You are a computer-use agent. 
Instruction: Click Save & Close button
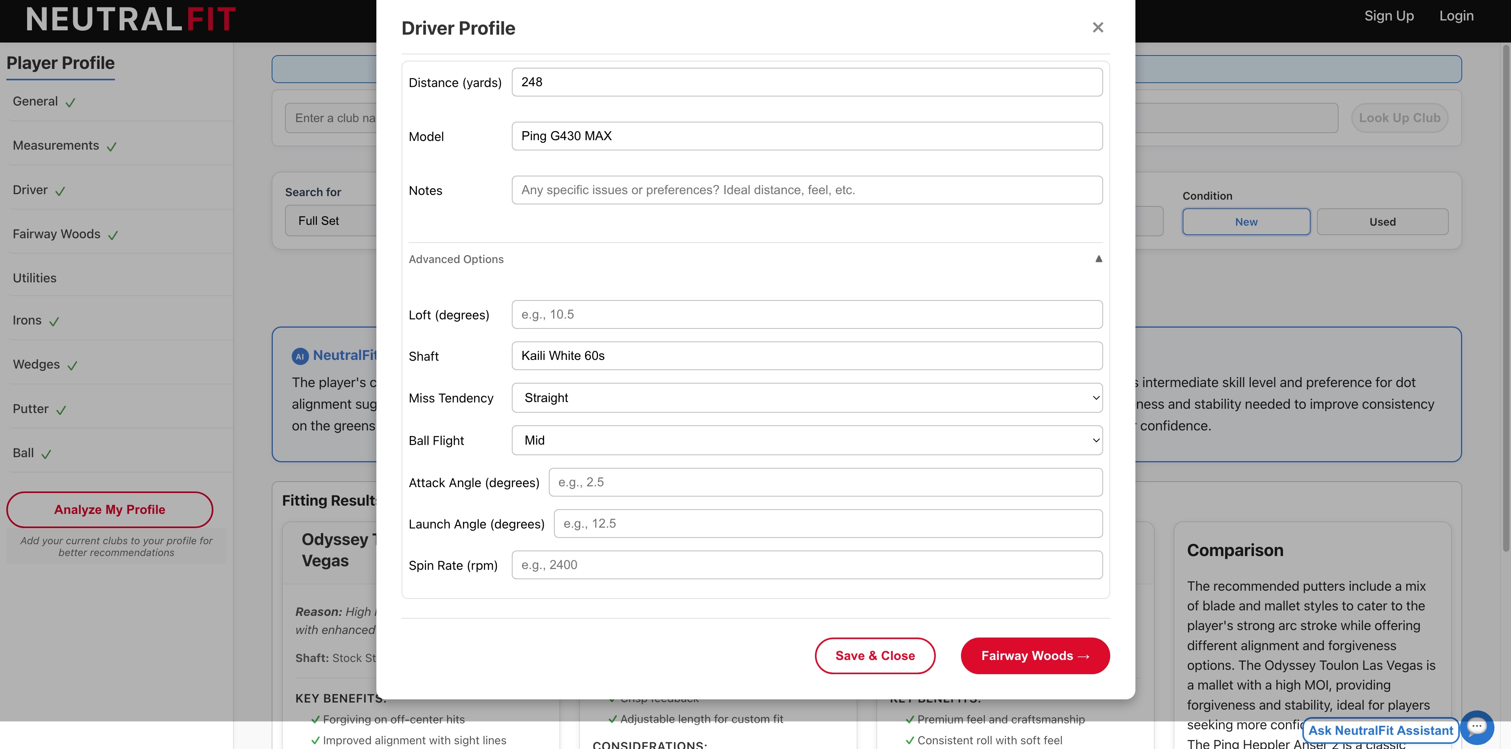[x=874, y=656]
